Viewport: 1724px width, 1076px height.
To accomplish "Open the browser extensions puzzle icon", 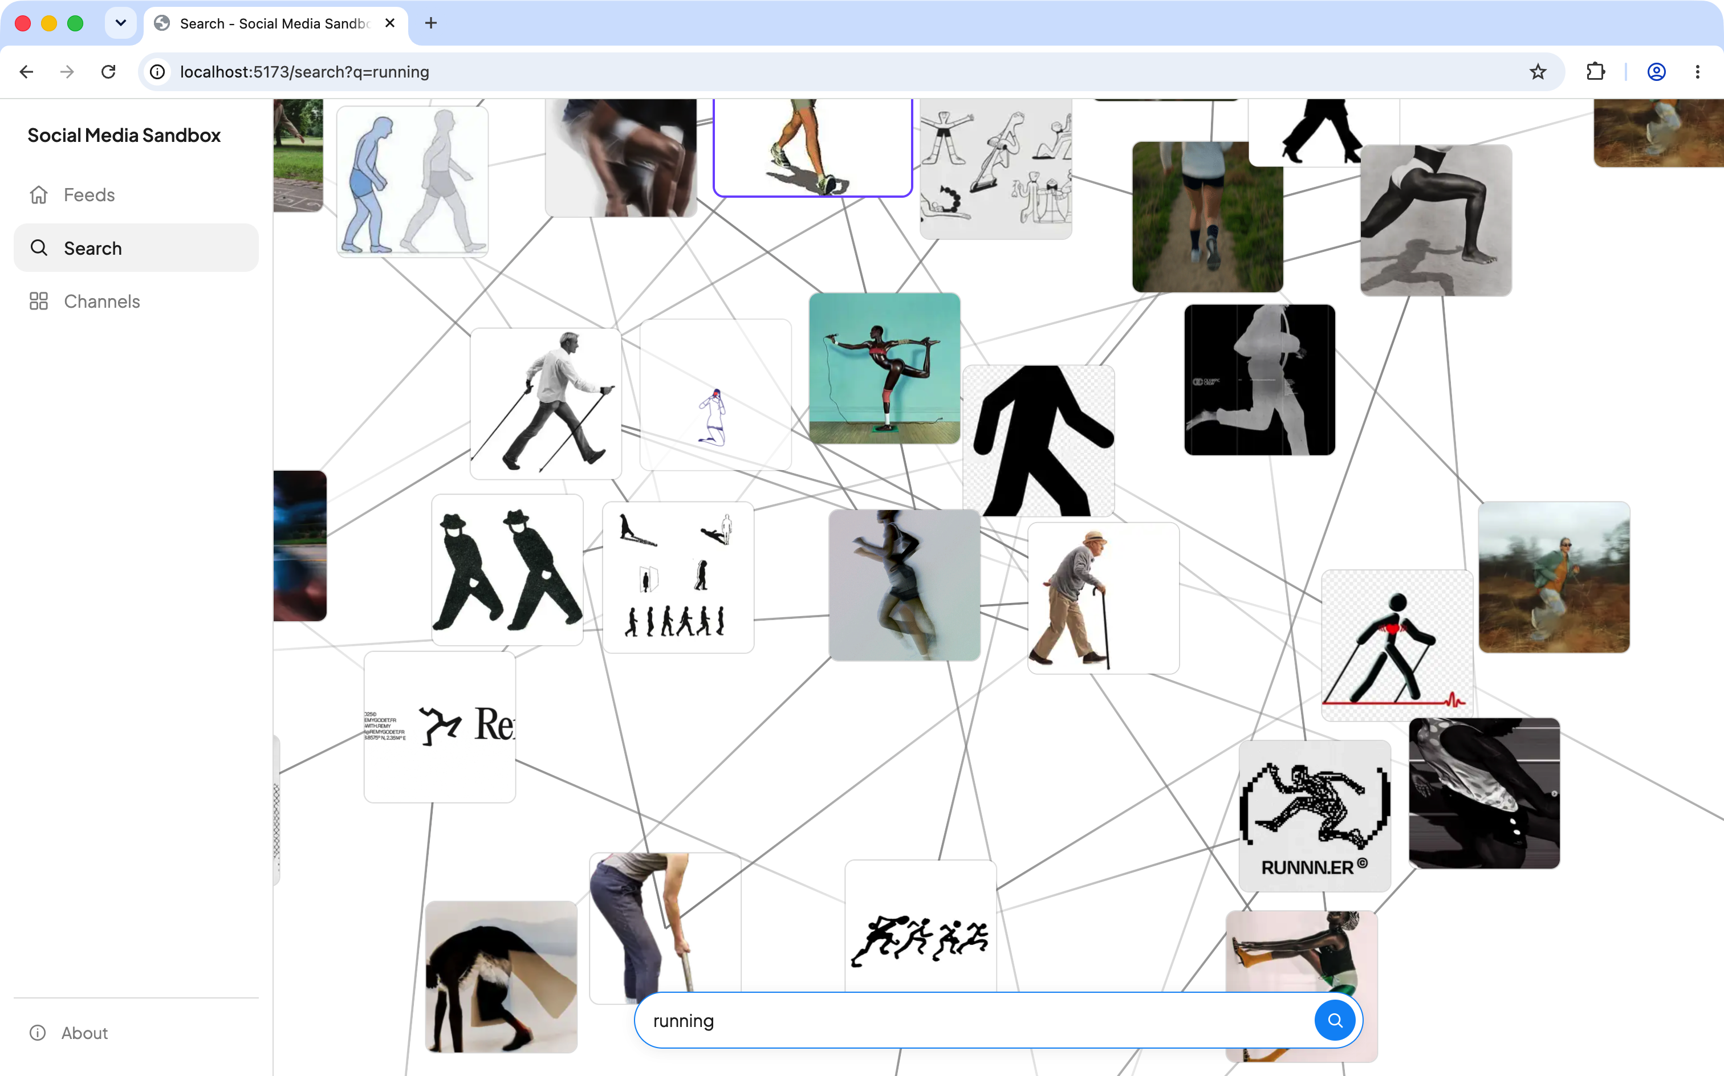I will coord(1595,72).
